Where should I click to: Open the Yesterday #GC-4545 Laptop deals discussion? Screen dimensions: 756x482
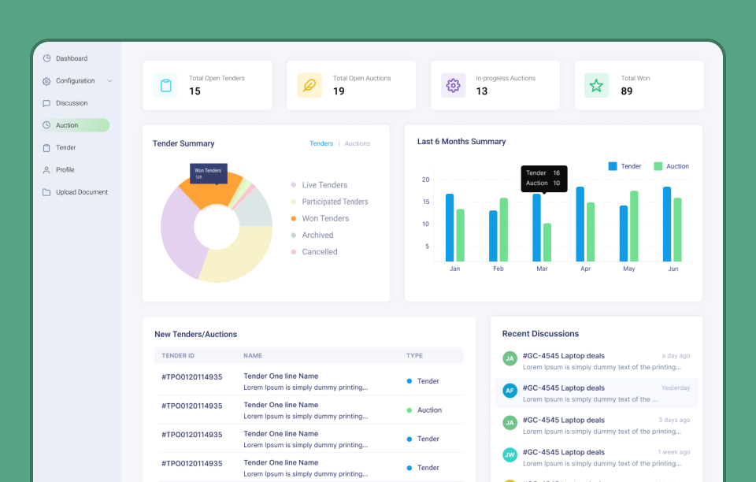596,393
